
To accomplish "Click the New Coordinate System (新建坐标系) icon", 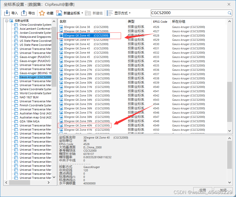I will [59, 13].
